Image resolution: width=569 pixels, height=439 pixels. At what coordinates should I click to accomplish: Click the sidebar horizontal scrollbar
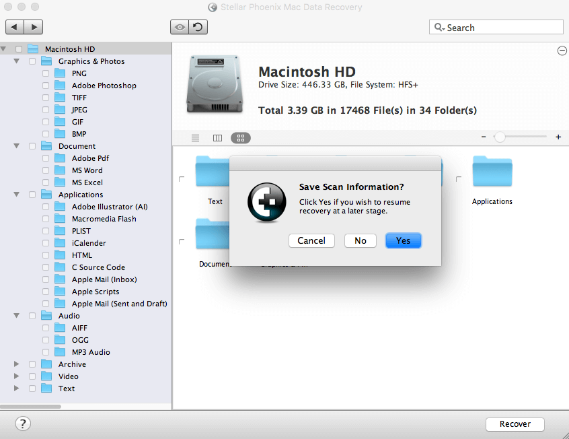click(30, 407)
